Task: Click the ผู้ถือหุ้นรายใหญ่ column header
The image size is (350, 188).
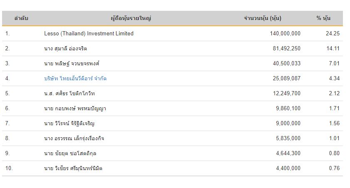Action: (131, 18)
